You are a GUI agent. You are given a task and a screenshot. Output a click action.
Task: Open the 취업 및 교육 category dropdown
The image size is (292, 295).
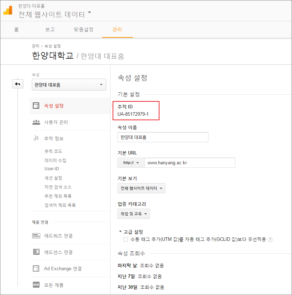(x=134, y=213)
